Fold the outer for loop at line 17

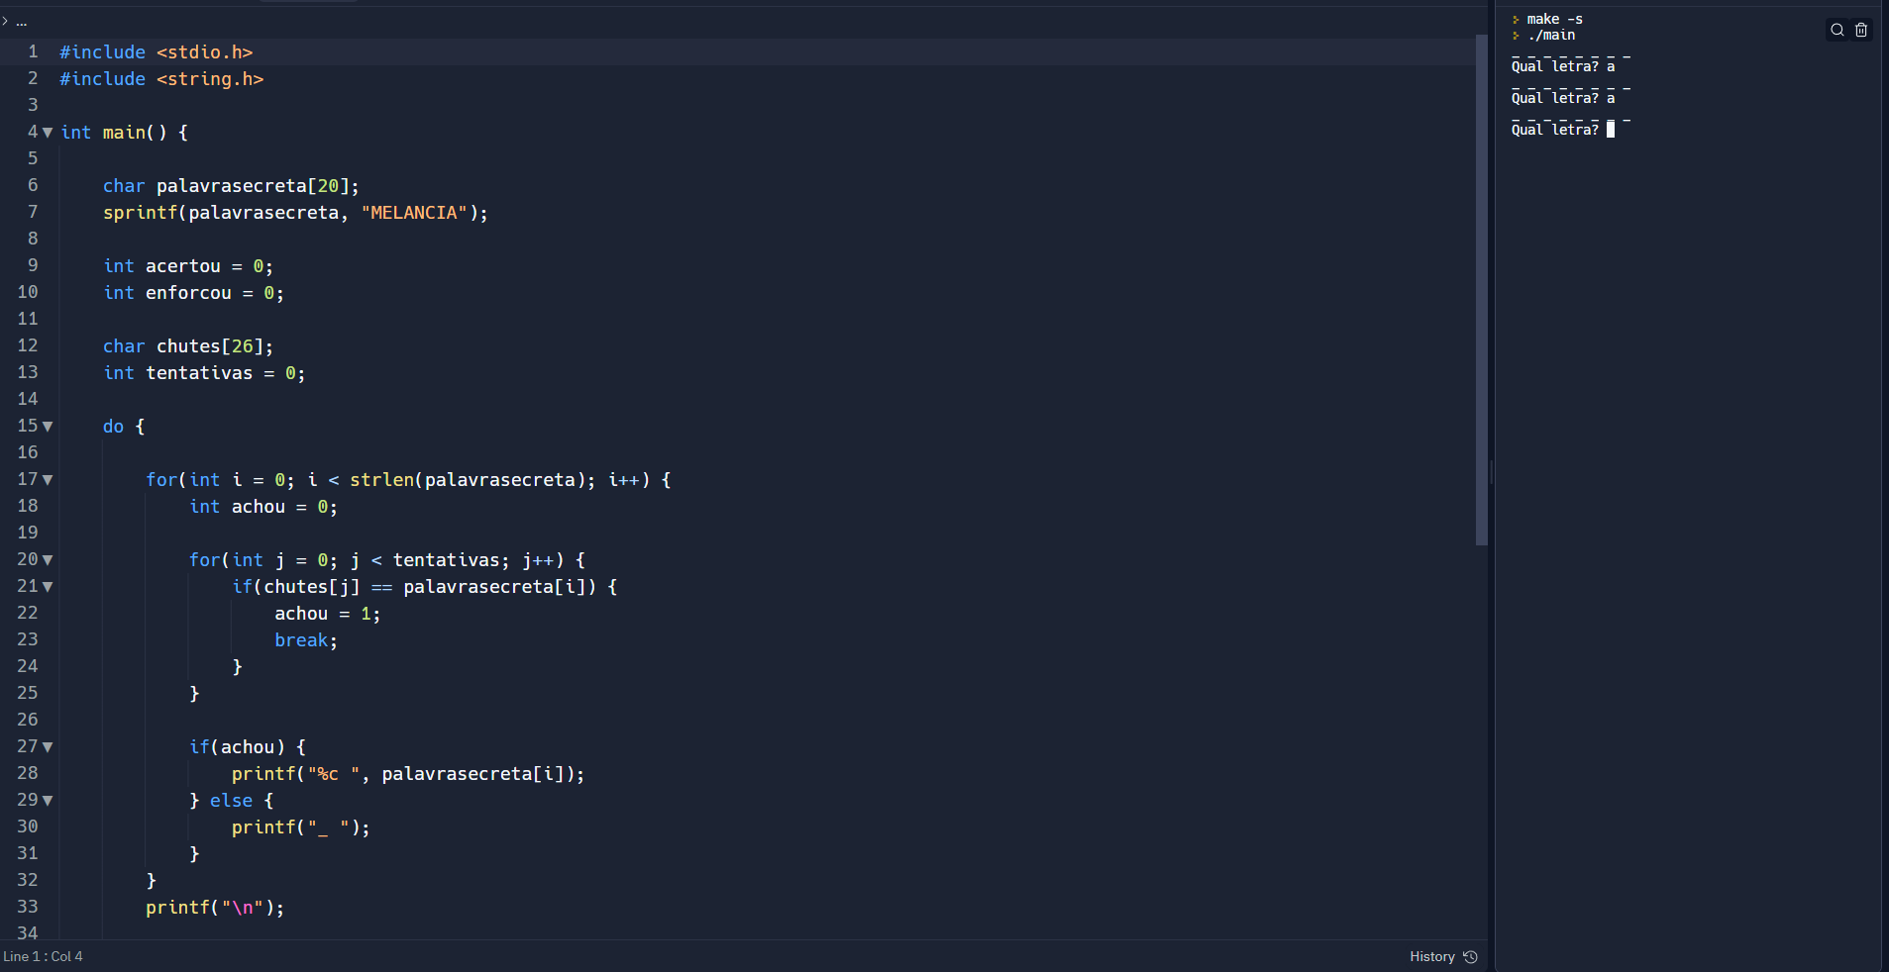pyautogui.click(x=48, y=480)
